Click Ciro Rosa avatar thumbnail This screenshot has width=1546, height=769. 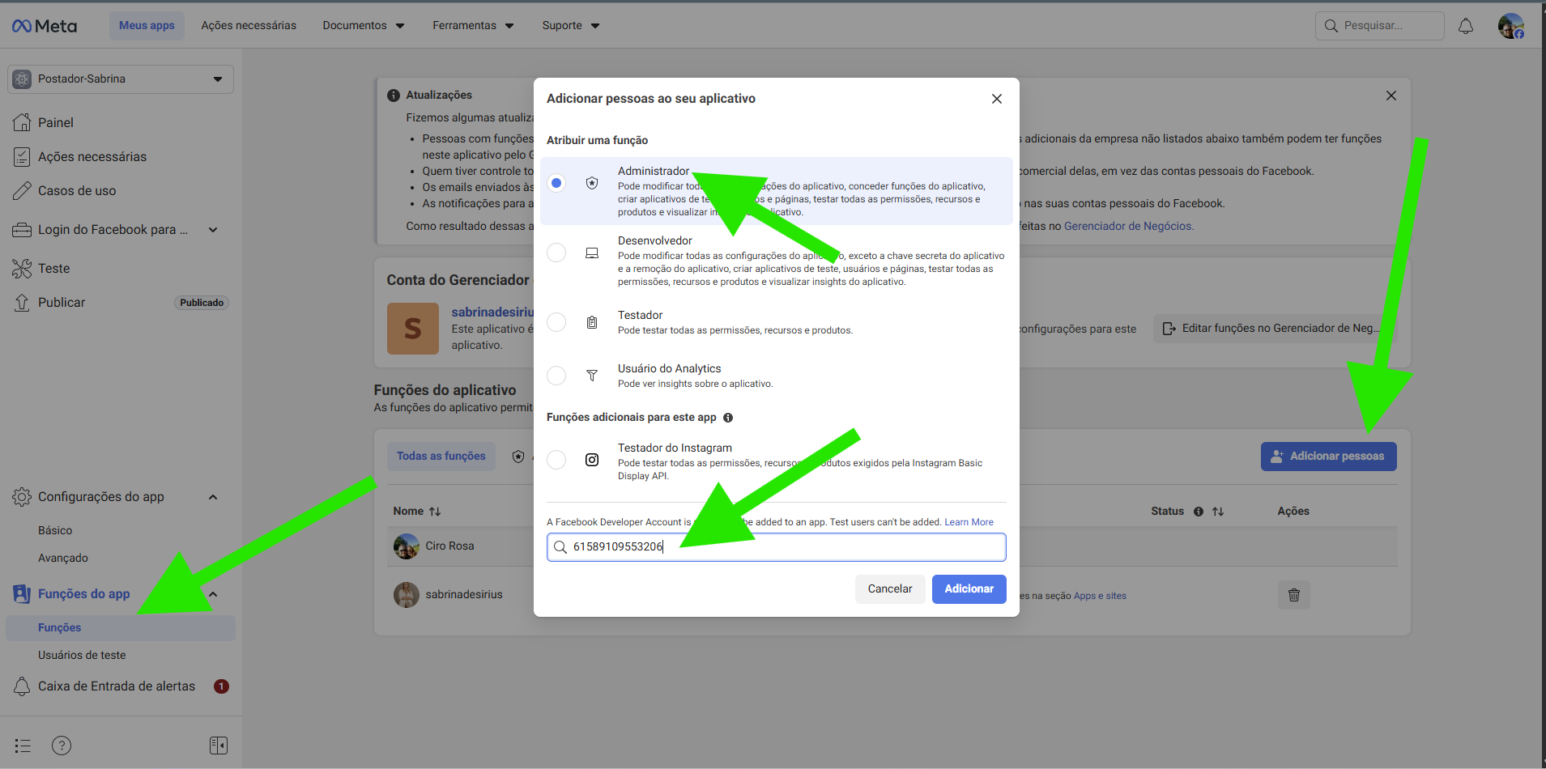tap(407, 546)
